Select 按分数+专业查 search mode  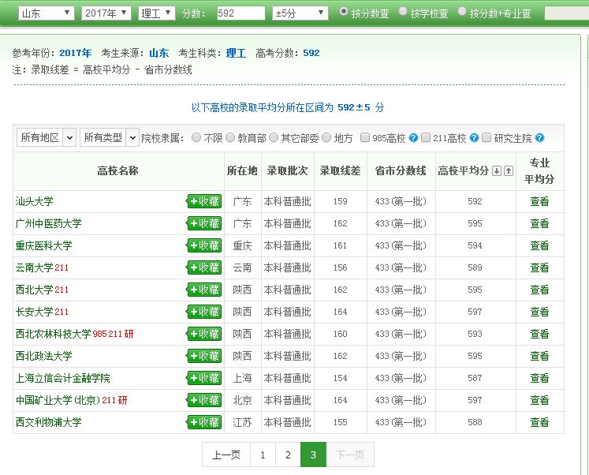click(462, 12)
